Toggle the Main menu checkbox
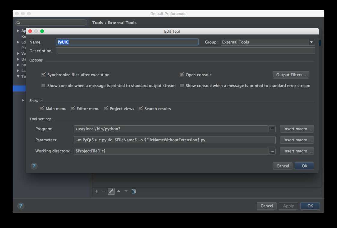337x228 pixels. [42, 109]
